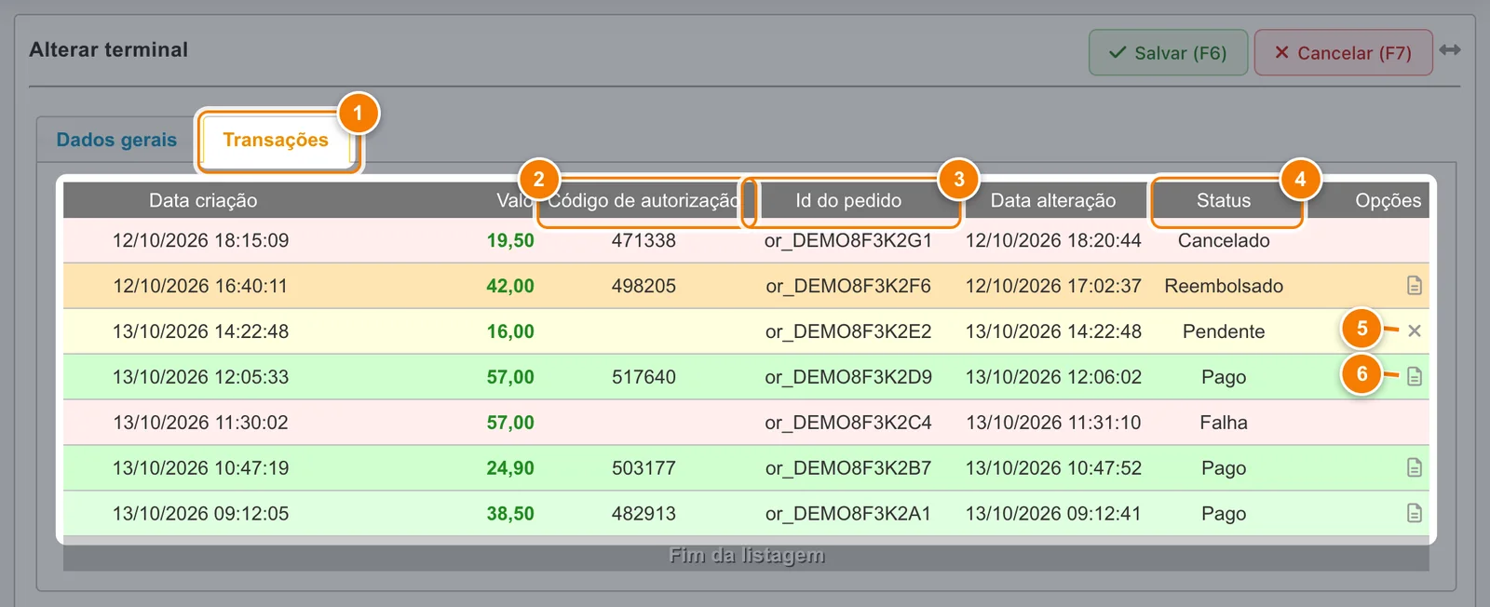Select the 24,90 value
Image resolution: width=1490 pixels, height=607 pixels.
click(510, 468)
